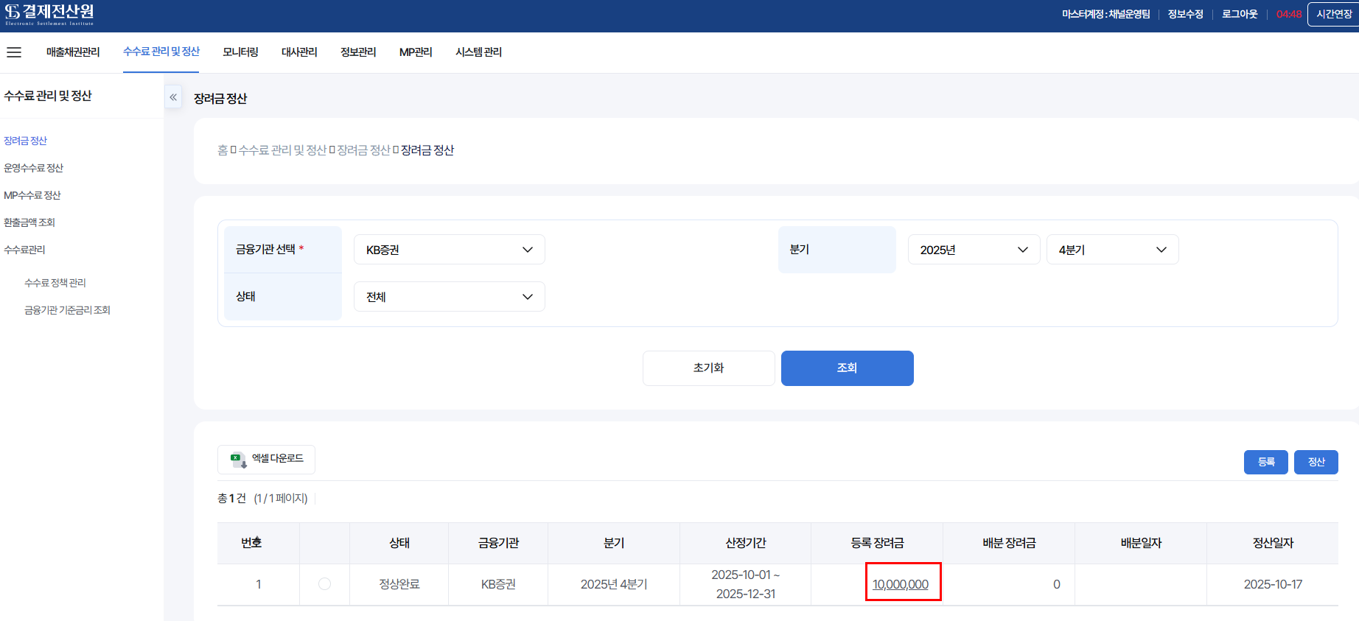Collapse the sidebar with the double-chevron icon
The width and height of the screenshot is (1359, 621).
click(x=173, y=97)
